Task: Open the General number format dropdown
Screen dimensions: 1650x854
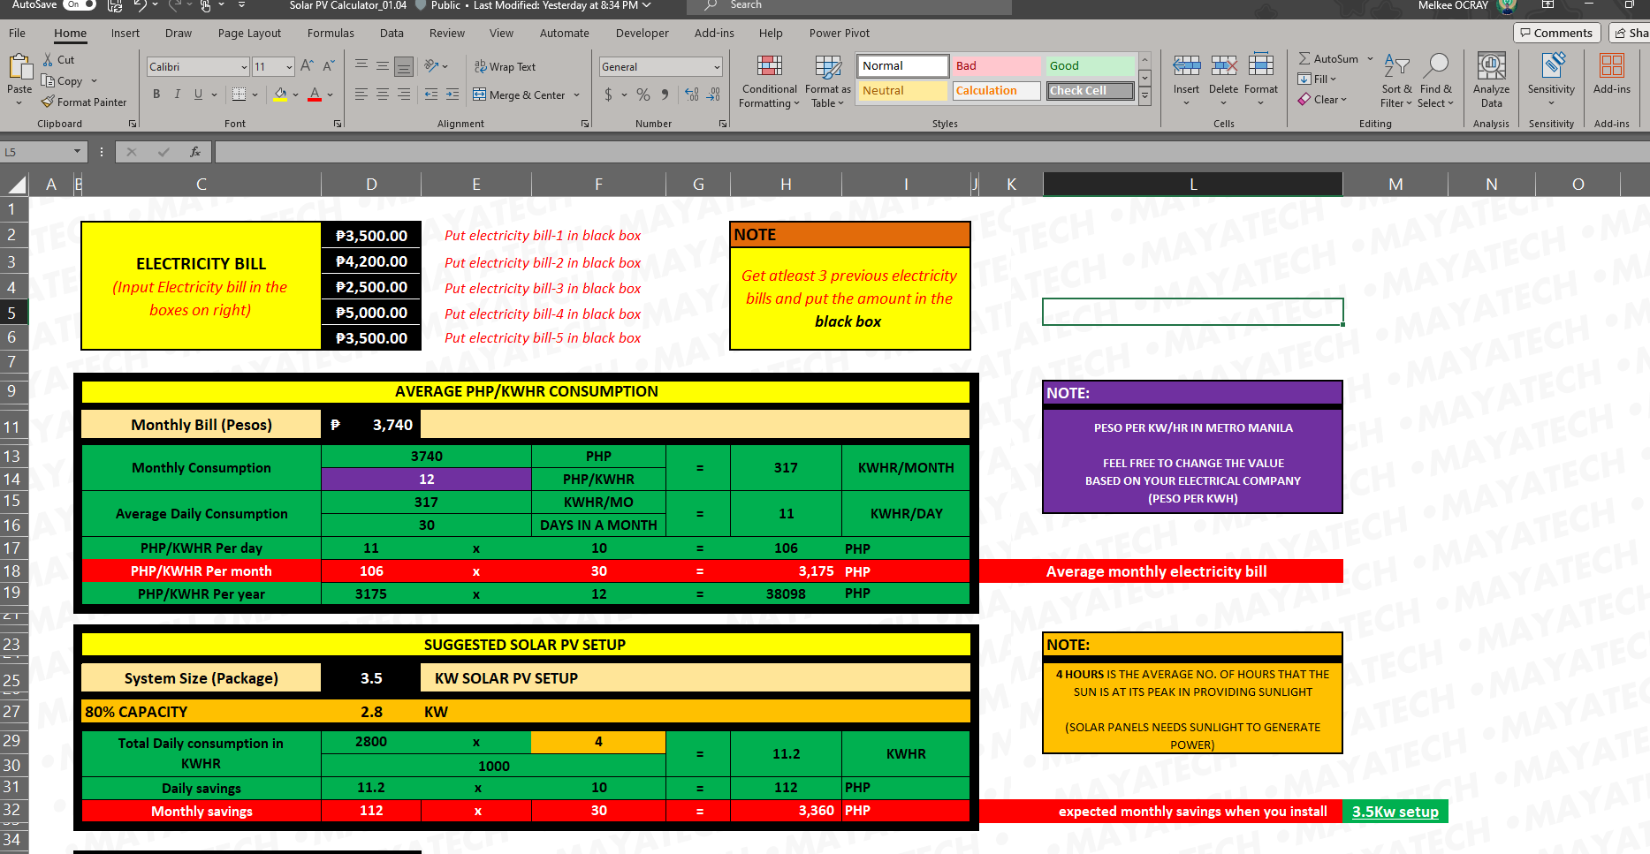Action: 716,66
